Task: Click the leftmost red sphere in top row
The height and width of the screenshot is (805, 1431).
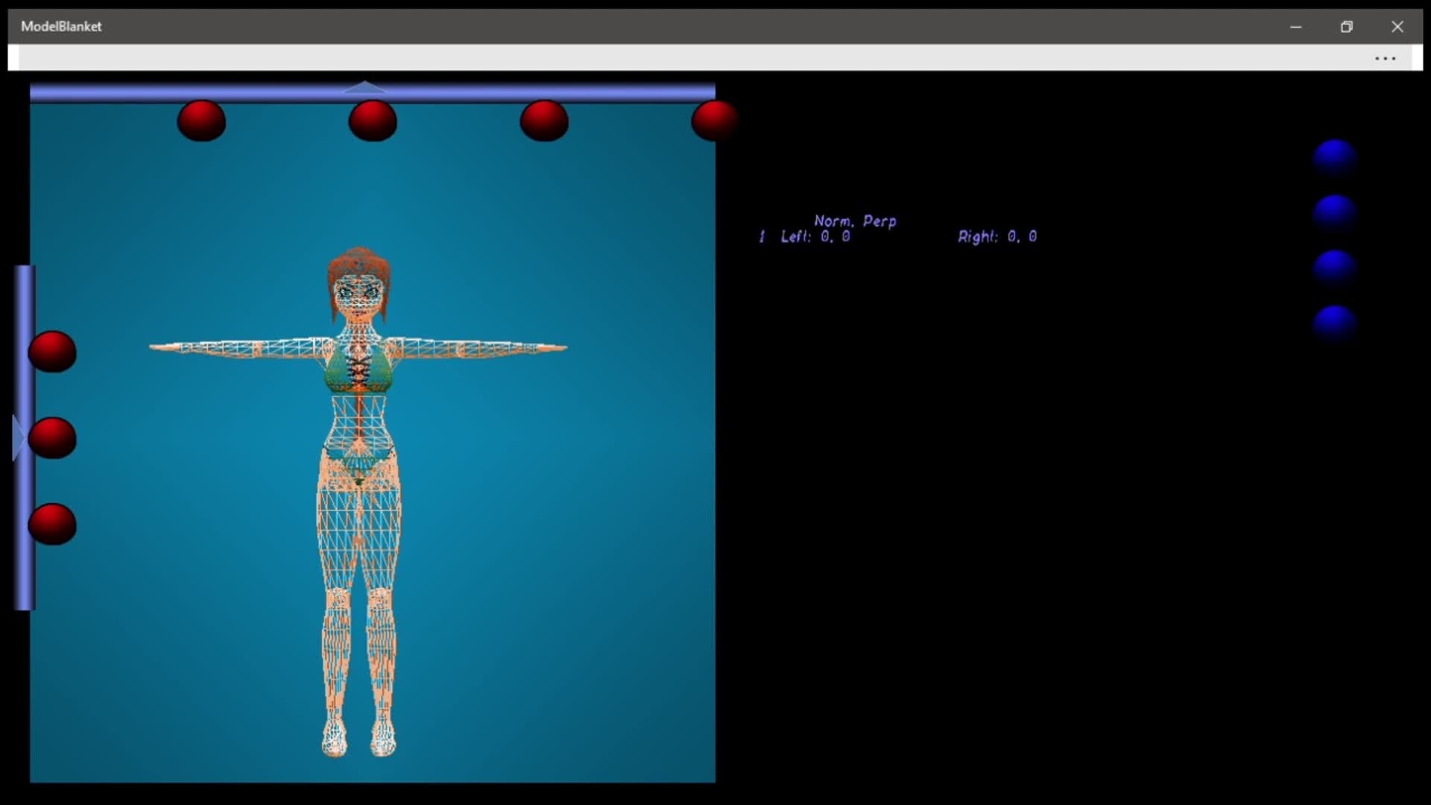Action: [201, 121]
